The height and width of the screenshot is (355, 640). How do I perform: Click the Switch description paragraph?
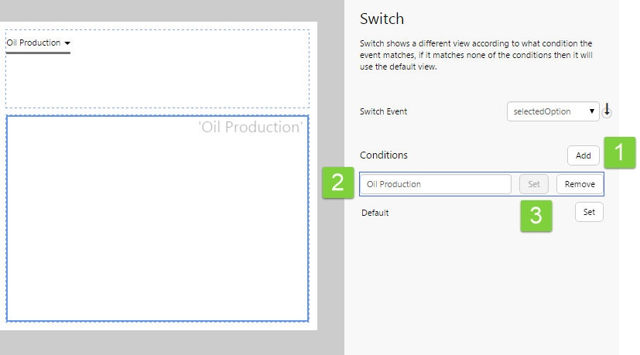pyautogui.click(x=476, y=55)
